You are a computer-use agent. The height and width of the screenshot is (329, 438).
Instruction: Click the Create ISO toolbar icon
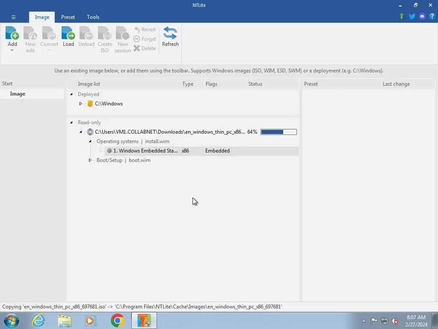[x=105, y=33]
